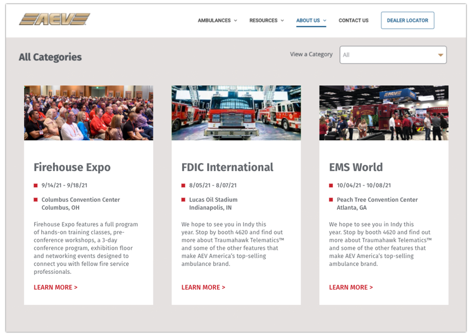
Task: Expand the Ambulances chevron arrow
Action: pyautogui.click(x=236, y=20)
